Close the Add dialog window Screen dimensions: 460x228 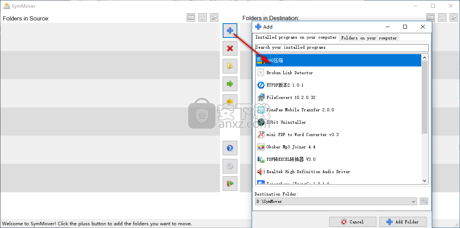coord(423,27)
